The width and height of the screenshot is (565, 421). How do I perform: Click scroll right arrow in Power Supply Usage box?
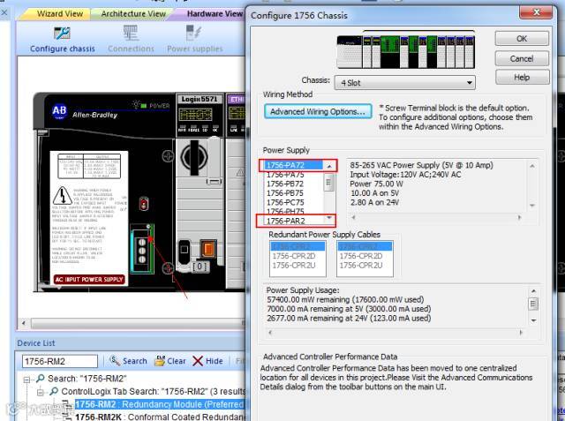click(x=521, y=333)
